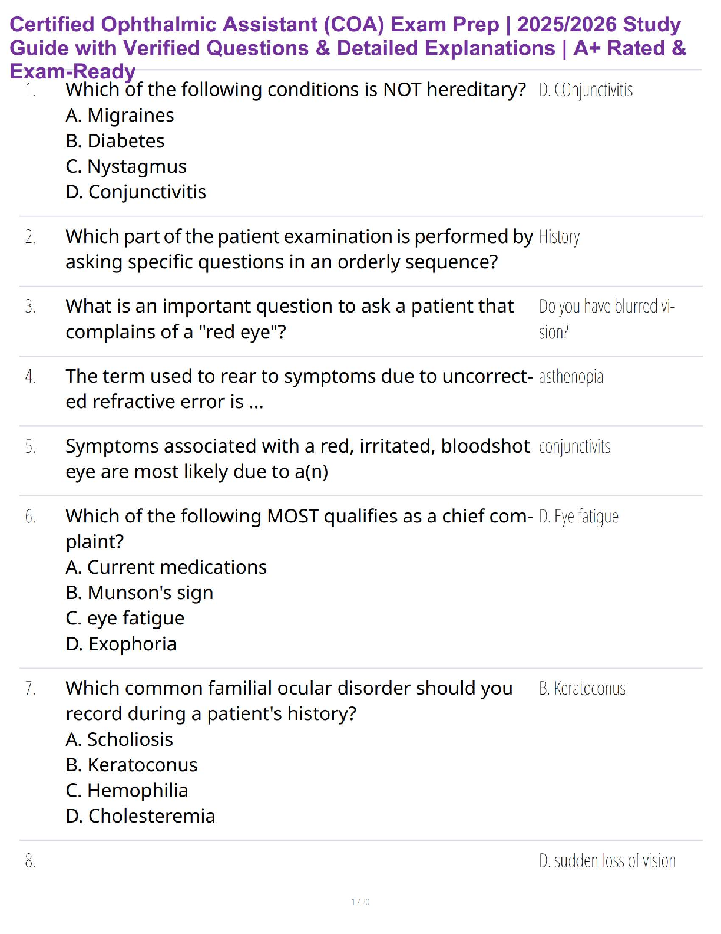Select option C. Hemophilia
This screenshot has width=721, height=934.
coord(127,790)
